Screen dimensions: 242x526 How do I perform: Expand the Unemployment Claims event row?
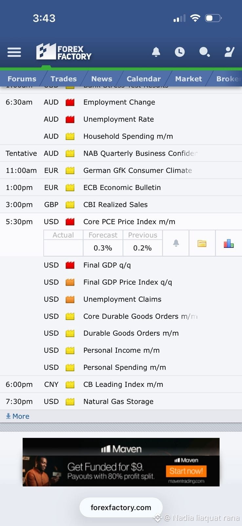121,299
